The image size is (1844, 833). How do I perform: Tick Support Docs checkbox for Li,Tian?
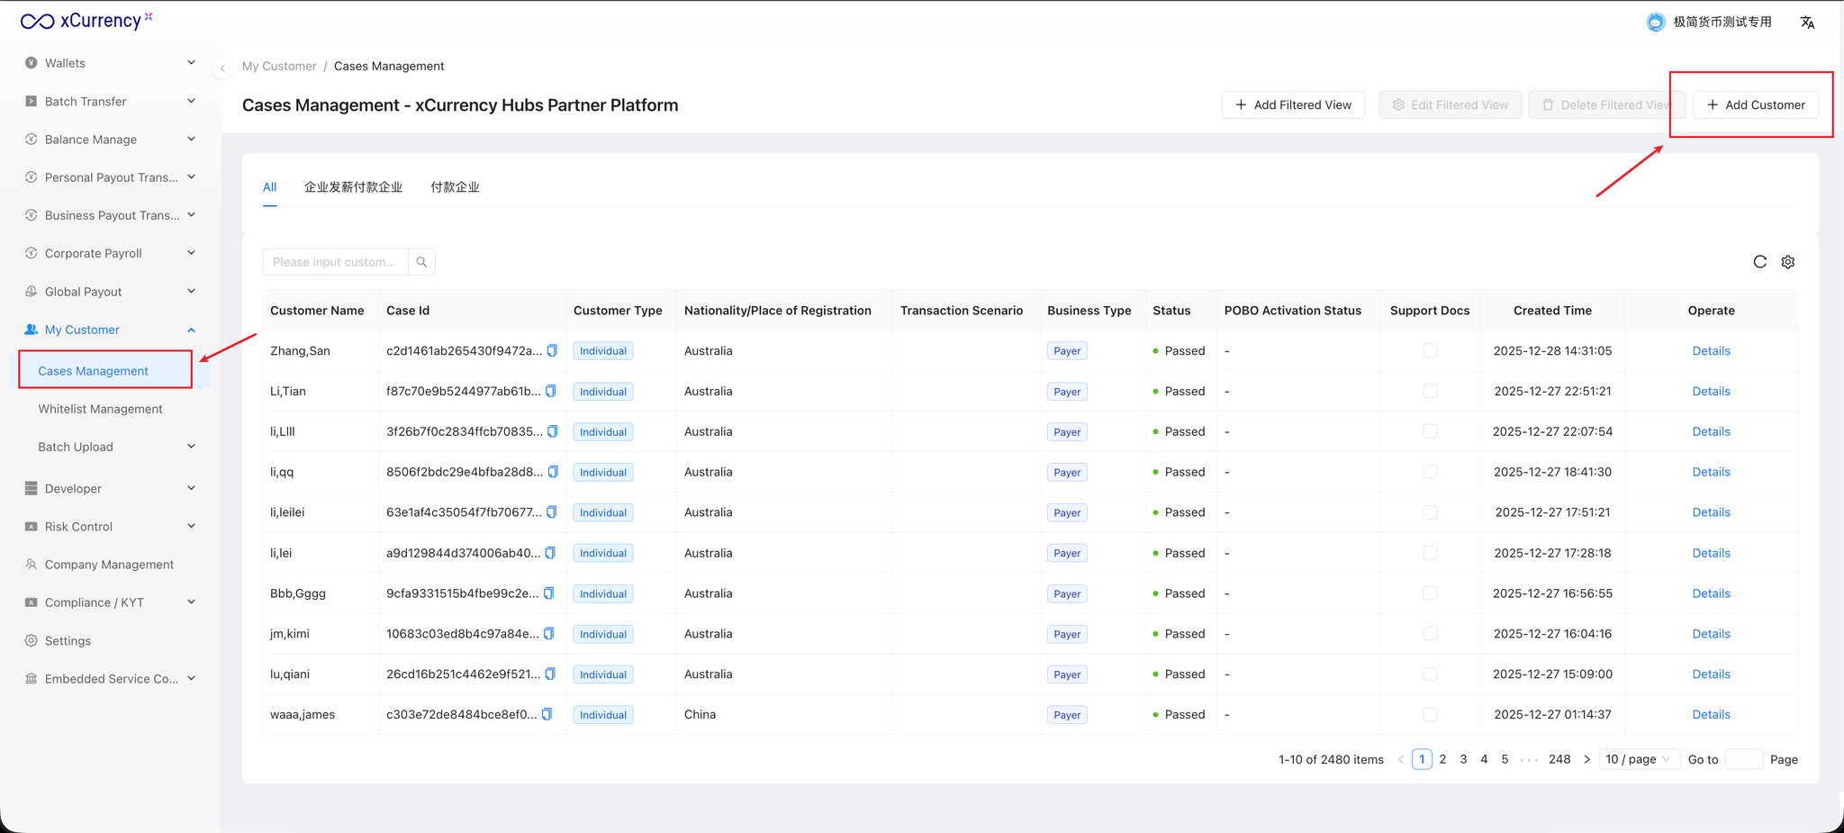[1430, 391]
